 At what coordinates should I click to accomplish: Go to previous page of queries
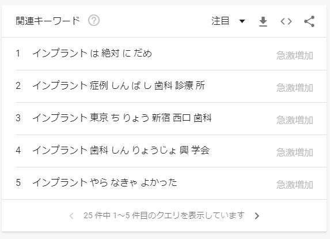[71, 216]
